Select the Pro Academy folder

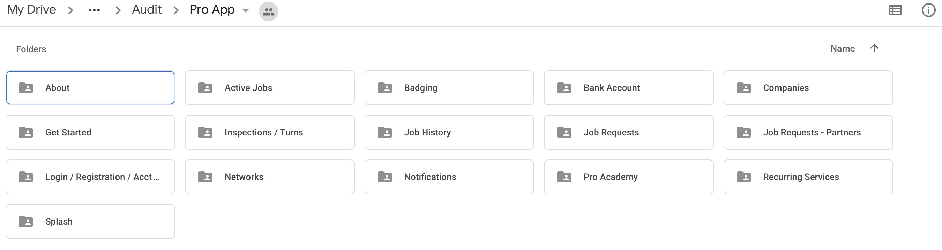click(629, 177)
